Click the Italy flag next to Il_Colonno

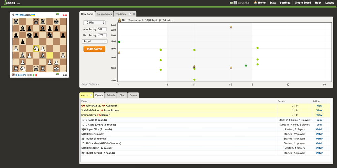tap(35, 75)
